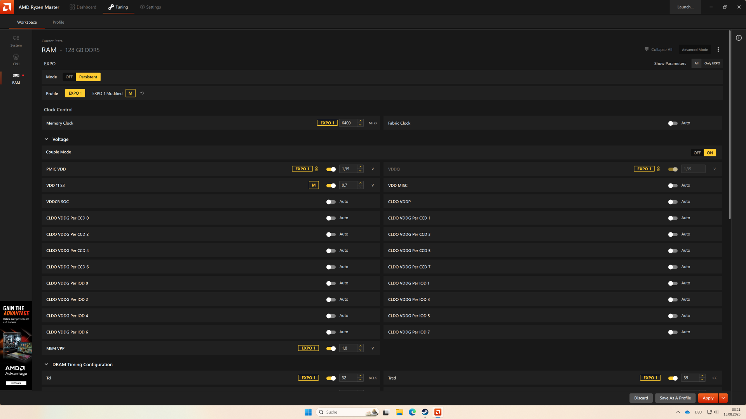The image size is (746, 419).
Task: Click the Memory Clock input field
Action: click(x=349, y=123)
